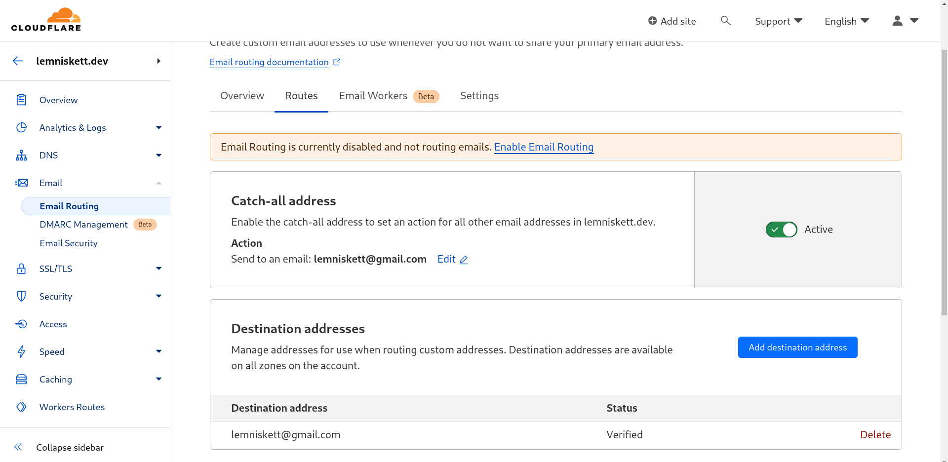The height and width of the screenshot is (462, 948).
Task: Toggle the catch-all address Active switch
Action: pyautogui.click(x=781, y=230)
